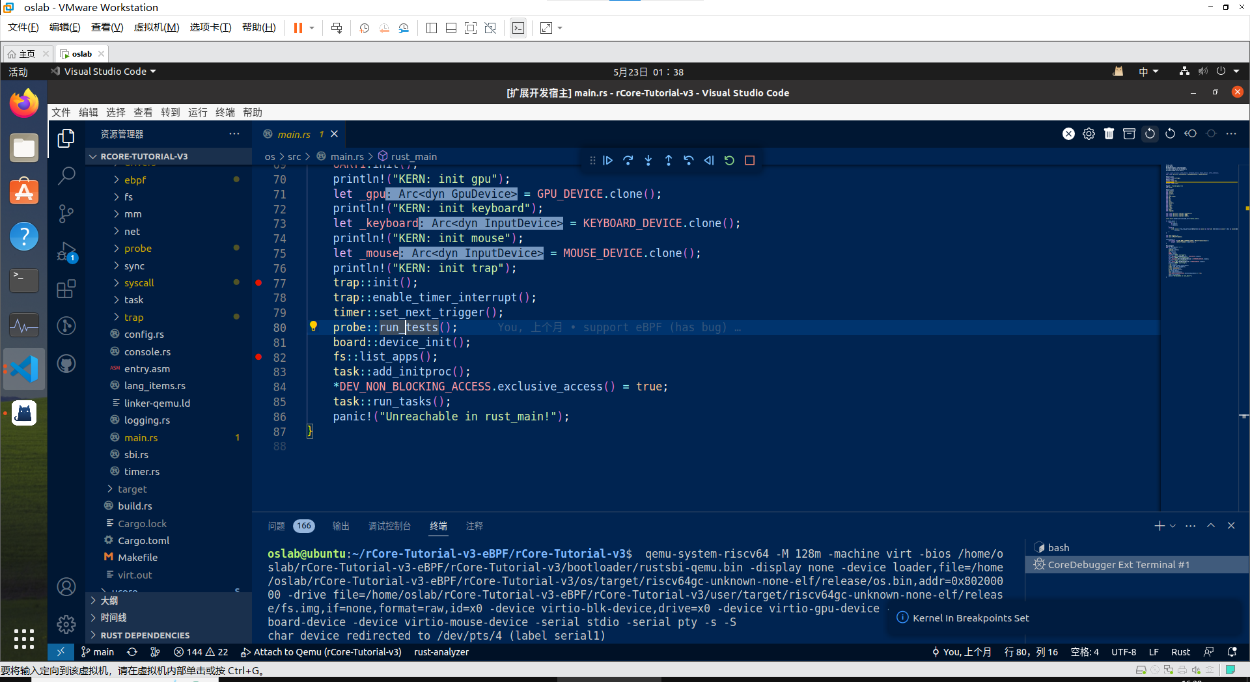Viewport: 1250px width, 682px height.
Task: Toggle breakpoint on line 82
Action: (x=258, y=357)
